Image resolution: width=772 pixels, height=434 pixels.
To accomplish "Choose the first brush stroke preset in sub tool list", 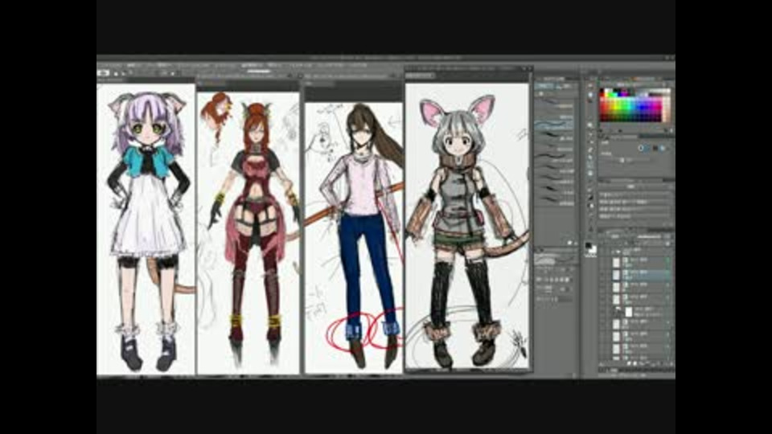I will (x=554, y=102).
